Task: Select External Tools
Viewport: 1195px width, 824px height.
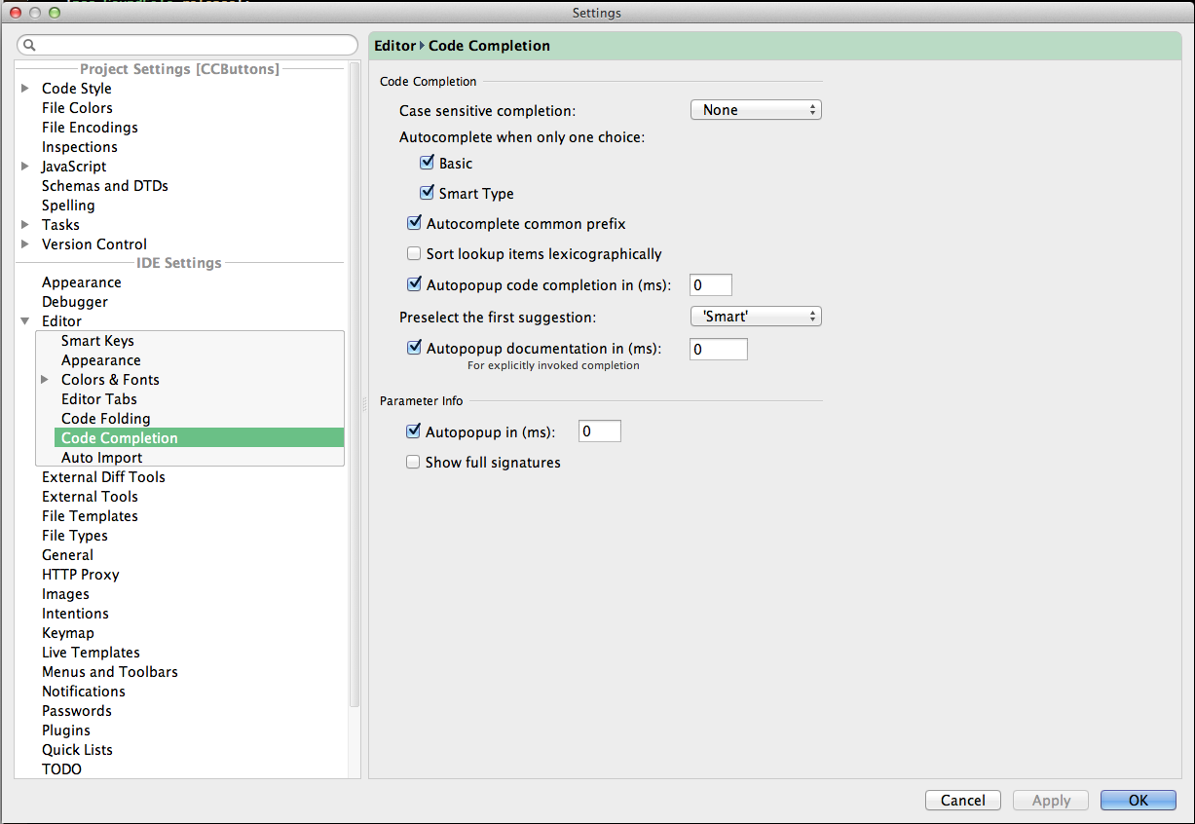Action: 90,497
